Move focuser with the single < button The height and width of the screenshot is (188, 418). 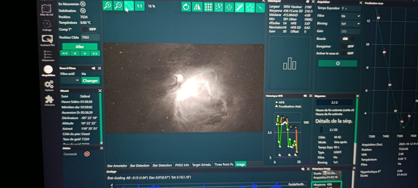[75, 53]
